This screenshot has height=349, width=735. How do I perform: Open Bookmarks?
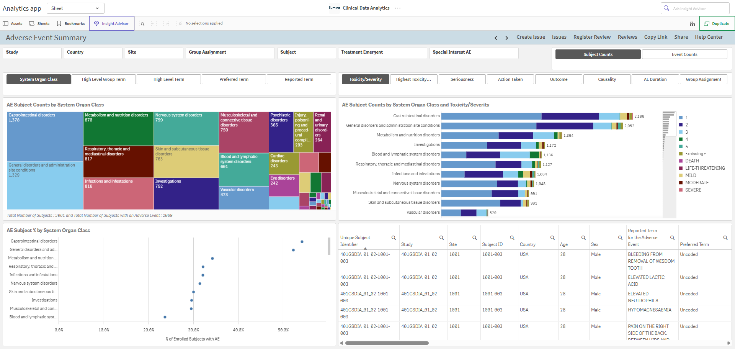[x=71, y=23]
